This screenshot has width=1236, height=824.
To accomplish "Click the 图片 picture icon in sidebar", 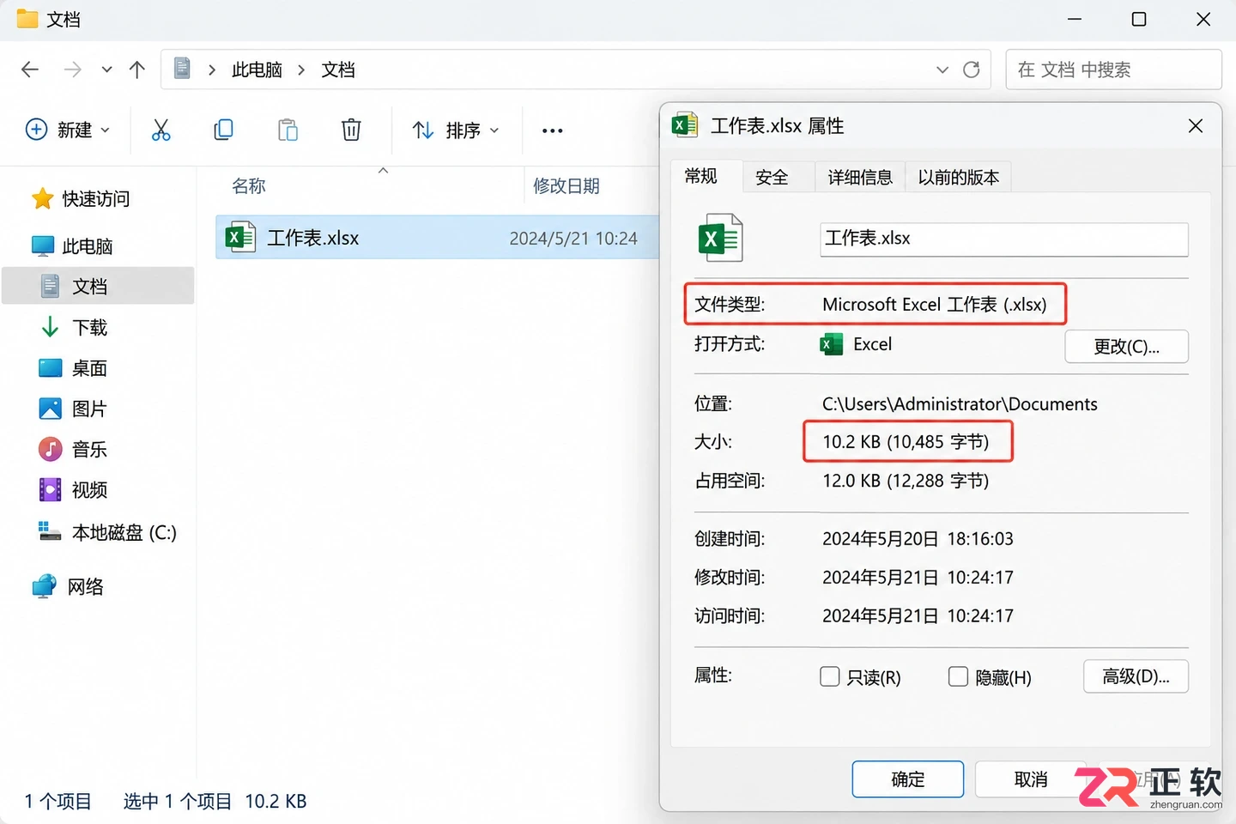I will click(50, 409).
